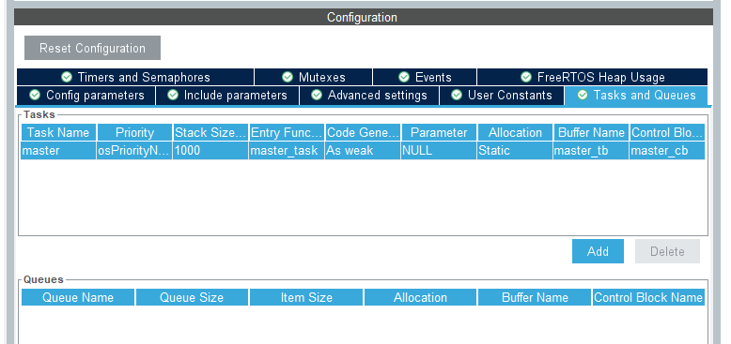731x344 pixels.
Task: Click the Control Block Name queues header
Action: (x=648, y=297)
